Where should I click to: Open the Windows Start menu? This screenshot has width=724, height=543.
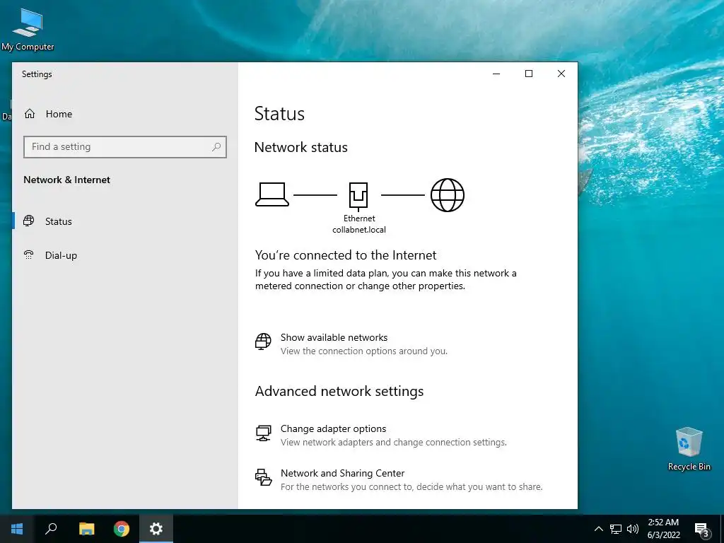point(17,529)
